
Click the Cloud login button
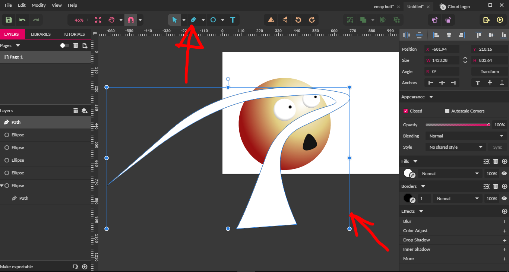tap(455, 7)
